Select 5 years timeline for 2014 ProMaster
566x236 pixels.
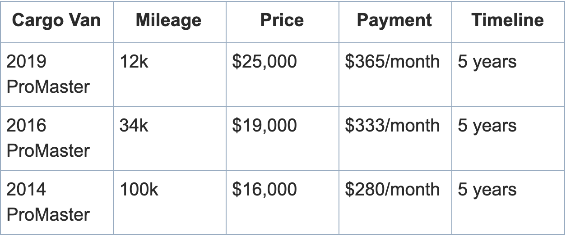(x=487, y=190)
